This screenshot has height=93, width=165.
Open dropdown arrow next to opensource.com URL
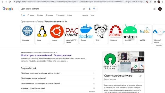tap(57, 52)
